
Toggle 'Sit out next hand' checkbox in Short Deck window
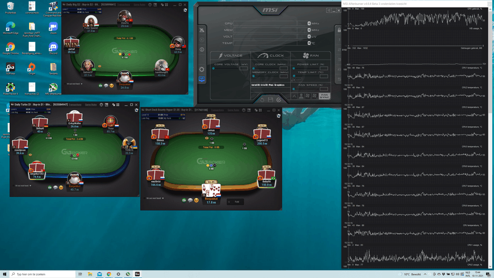click(144, 198)
